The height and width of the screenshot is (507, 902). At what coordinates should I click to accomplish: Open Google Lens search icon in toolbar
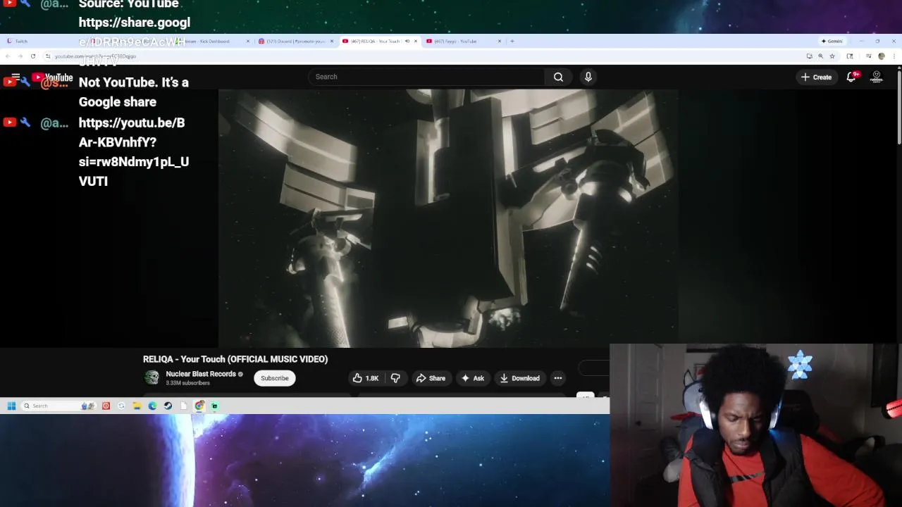click(850, 56)
